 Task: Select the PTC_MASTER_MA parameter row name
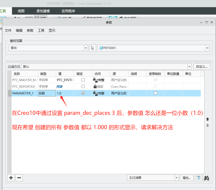(x=24, y=80)
